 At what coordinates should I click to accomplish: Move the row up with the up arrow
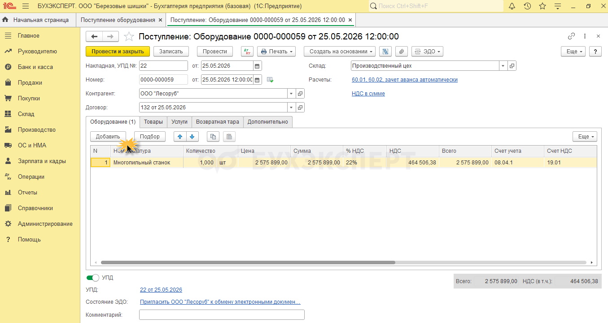pyautogui.click(x=180, y=137)
